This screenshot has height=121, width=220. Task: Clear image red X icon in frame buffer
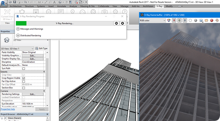[x=212, y=20]
